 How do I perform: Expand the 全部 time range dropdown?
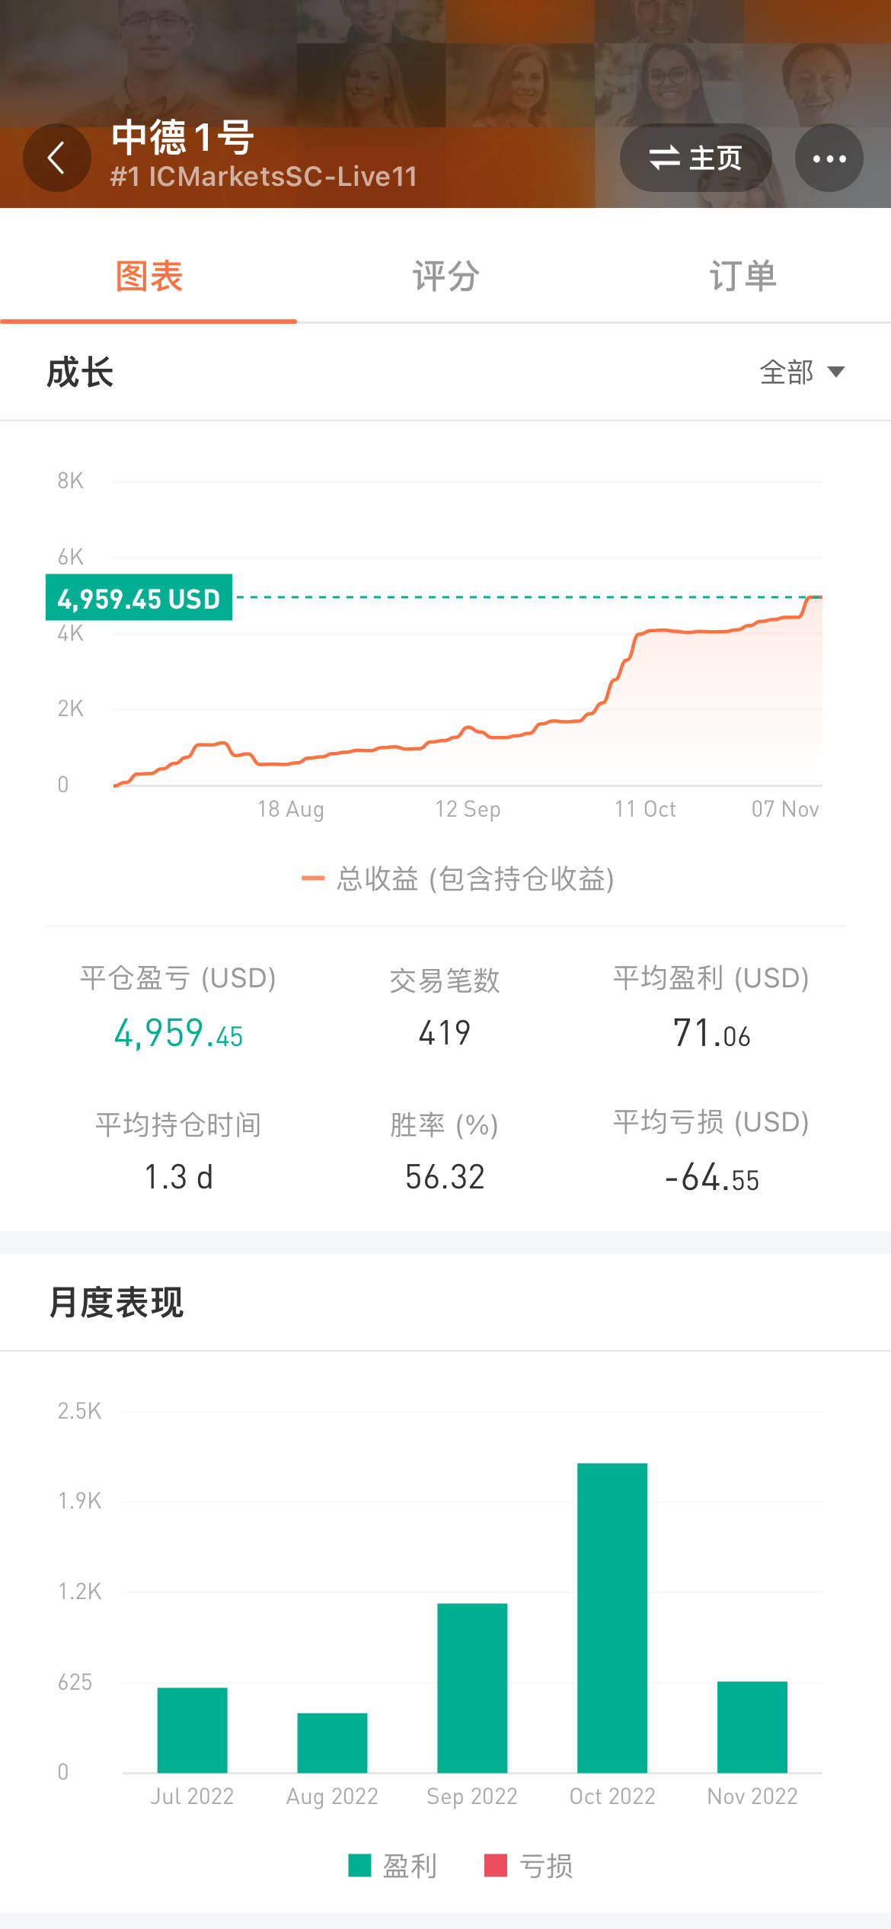(x=802, y=373)
